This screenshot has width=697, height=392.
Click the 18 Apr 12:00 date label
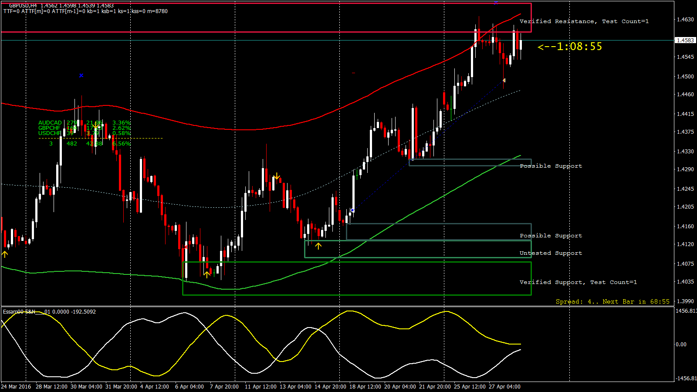pyautogui.click(x=365, y=387)
